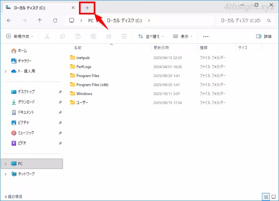Click the copy icon in toolbar

pos(62,36)
